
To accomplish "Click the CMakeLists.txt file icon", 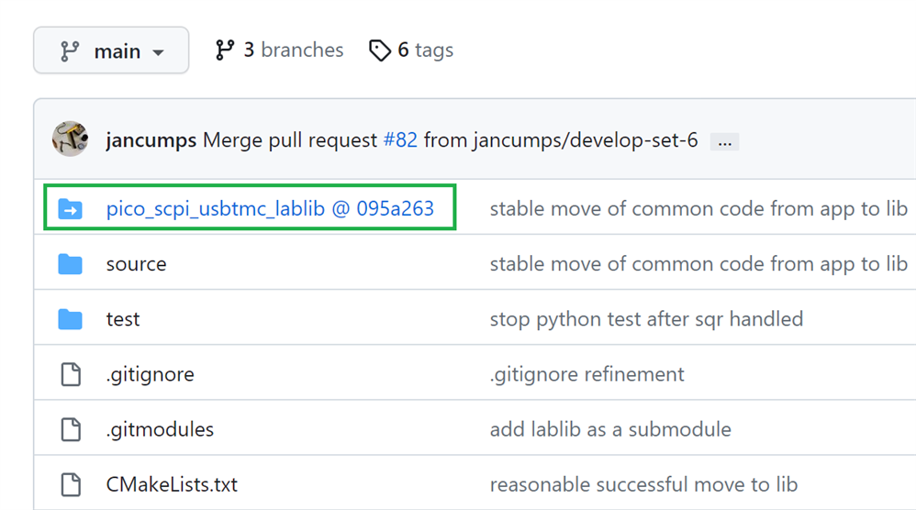I will click(x=71, y=485).
